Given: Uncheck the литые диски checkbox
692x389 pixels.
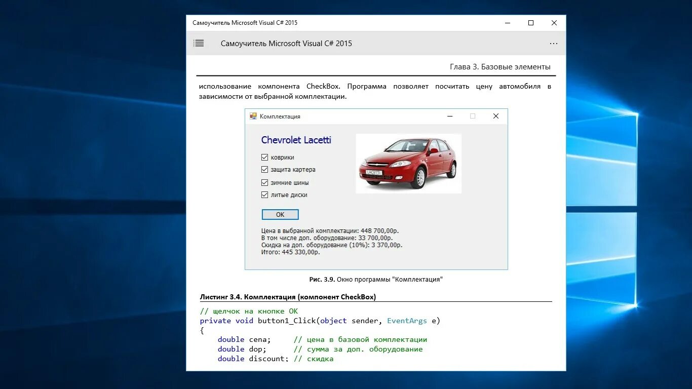Looking at the screenshot, I should 264,195.
